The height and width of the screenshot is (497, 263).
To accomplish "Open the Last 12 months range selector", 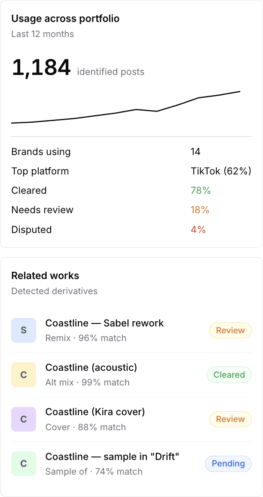I will pos(43,34).
